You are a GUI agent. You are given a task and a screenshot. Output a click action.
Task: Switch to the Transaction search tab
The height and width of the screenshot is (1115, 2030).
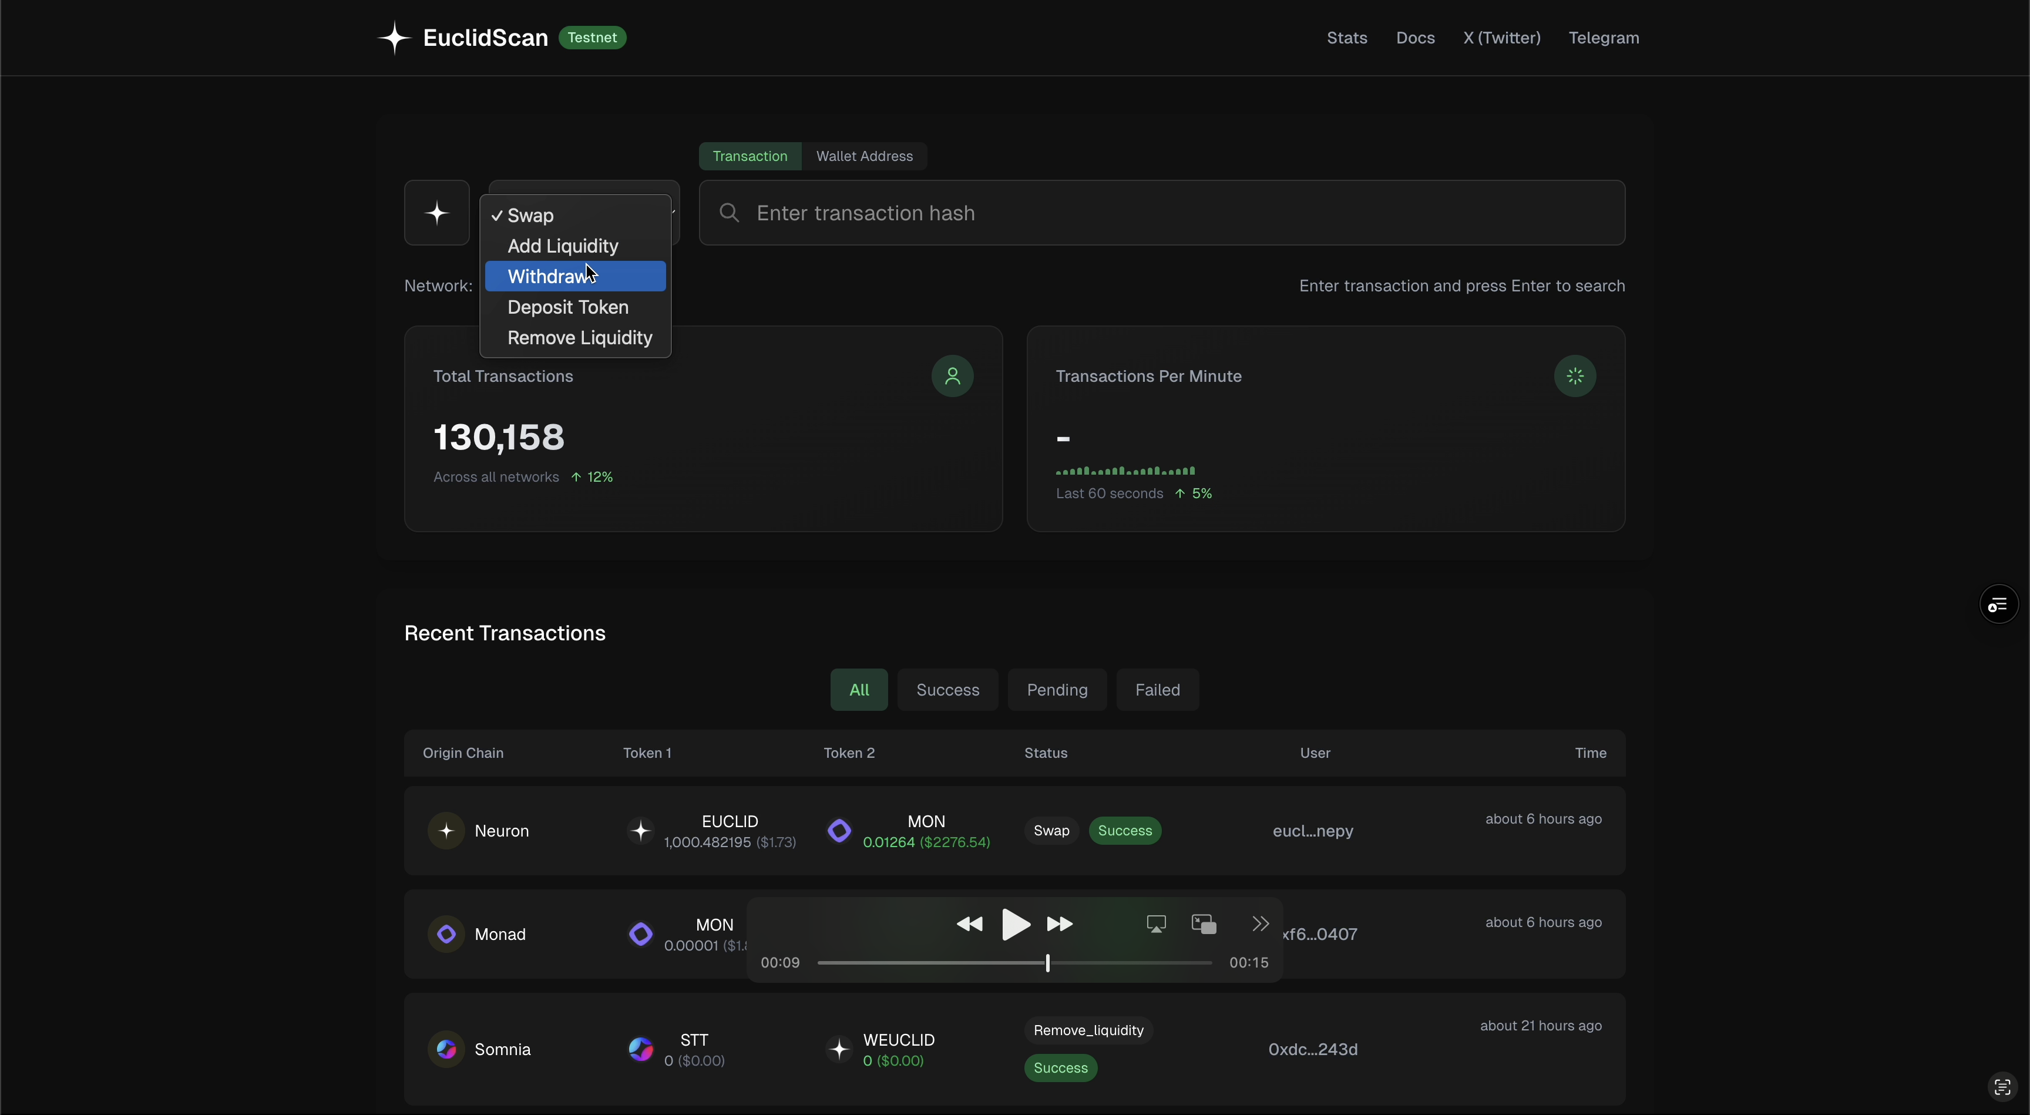pyautogui.click(x=750, y=156)
